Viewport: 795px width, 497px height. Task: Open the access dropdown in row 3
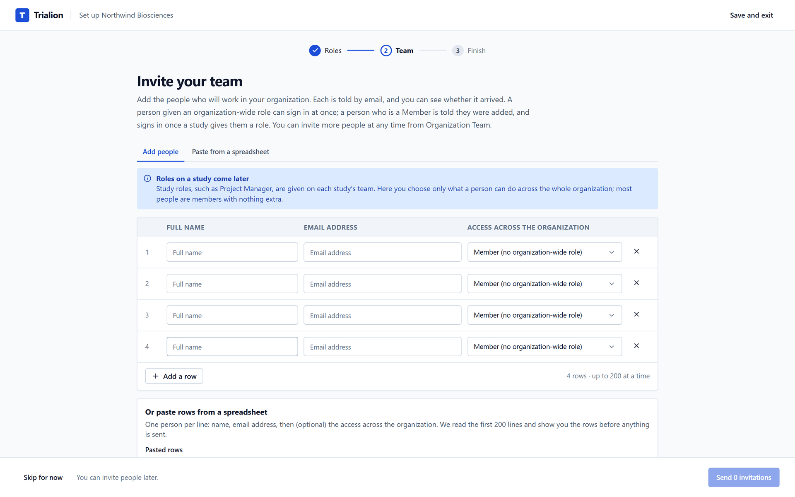click(x=544, y=315)
